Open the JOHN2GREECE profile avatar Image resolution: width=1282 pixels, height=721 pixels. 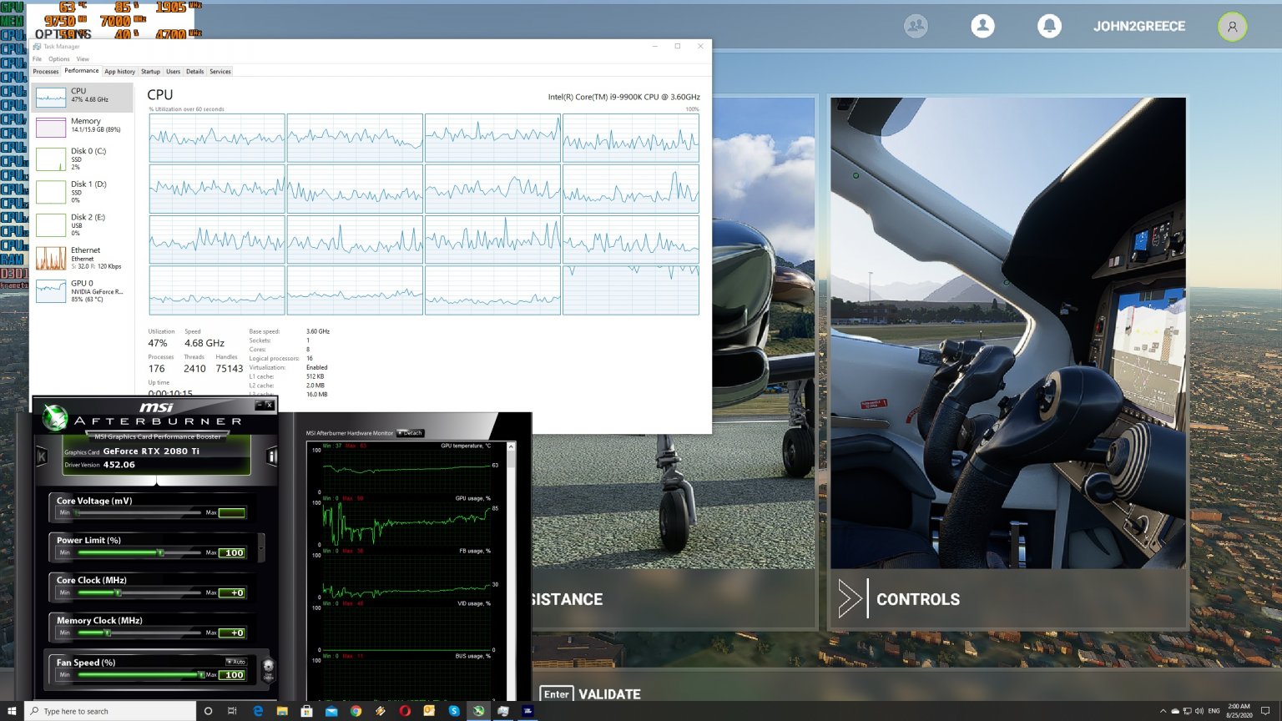point(1233,27)
